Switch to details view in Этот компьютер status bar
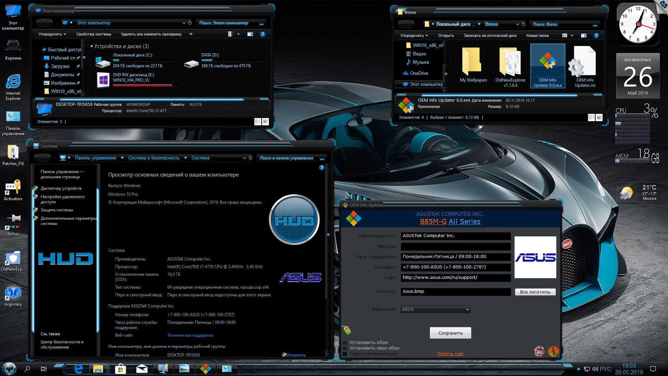 258,122
